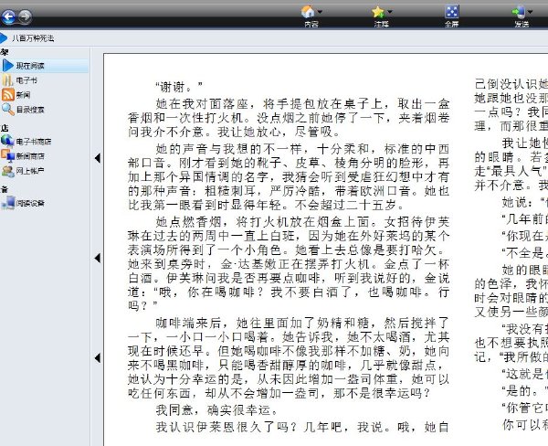Expand the 发送 dropdown arrow
This screenshot has height=446, width=548.
click(530, 12)
